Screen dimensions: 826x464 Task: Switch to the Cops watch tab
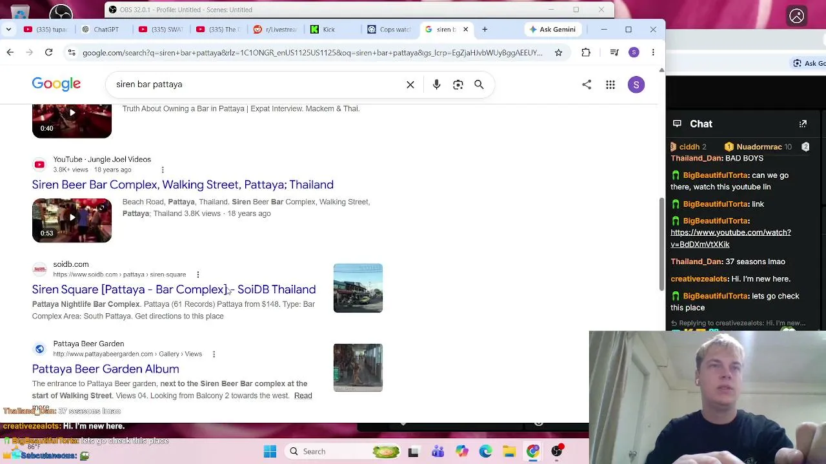click(389, 30)
